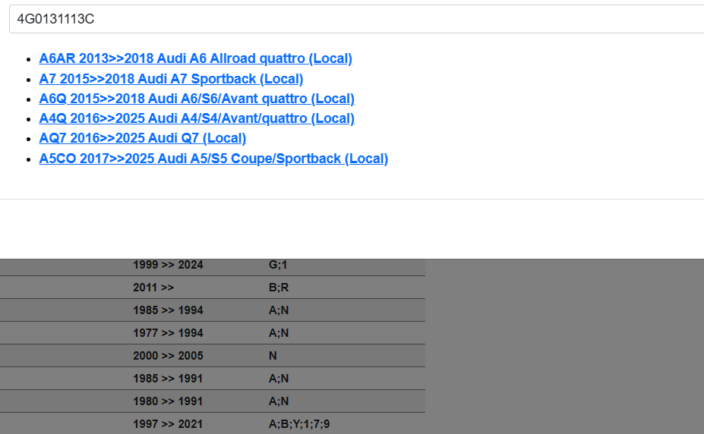704x434 pixels.
Task: Select the '2000 >> 2005' year cell
Action: [x=168, y=356]
